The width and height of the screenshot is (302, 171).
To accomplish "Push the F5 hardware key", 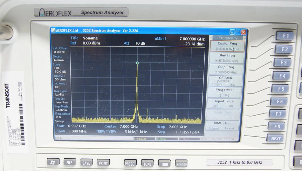I will coord(280,89).
